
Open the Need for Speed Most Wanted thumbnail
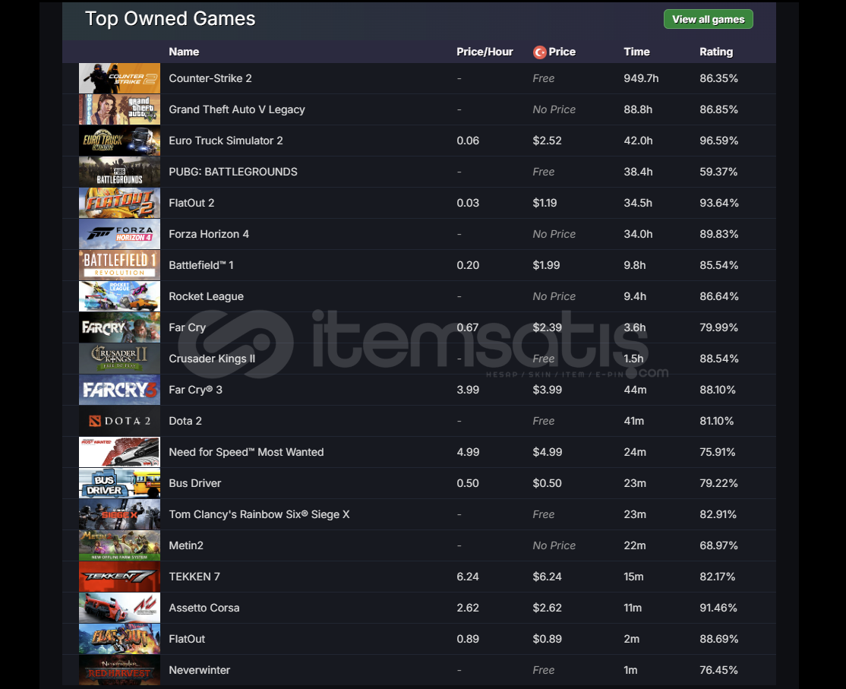(119, 452)
